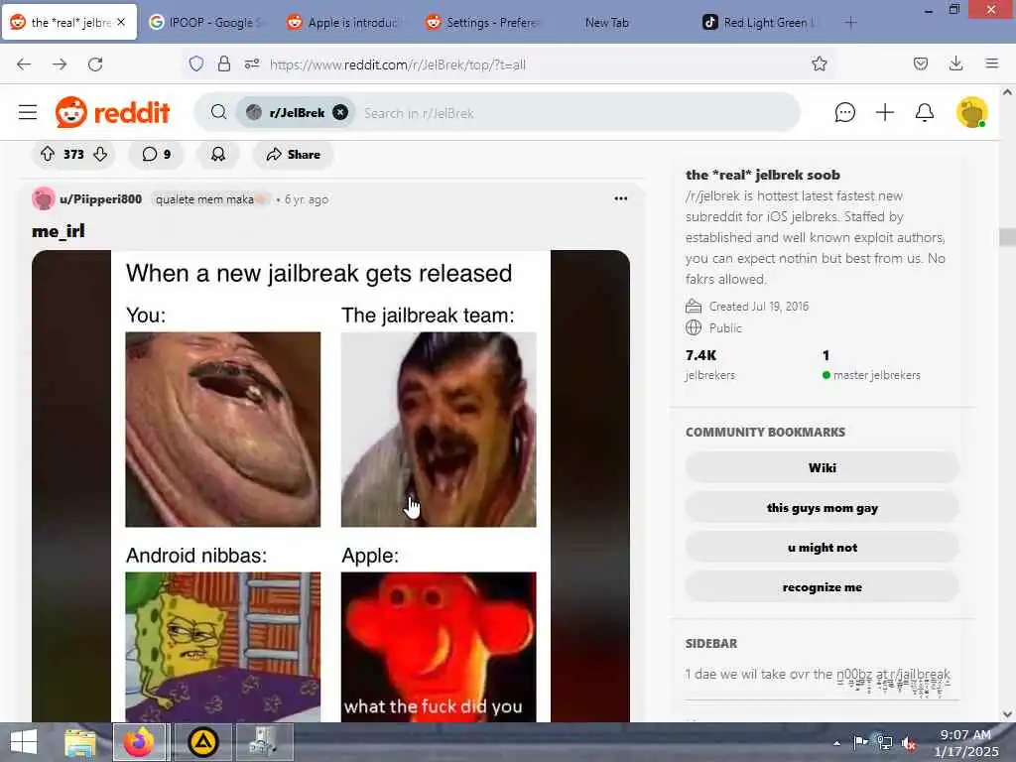Image resolution: width=1016 pixels, height=762 pixels.
Task: View site security padlock information
Action: coord(223,63)
